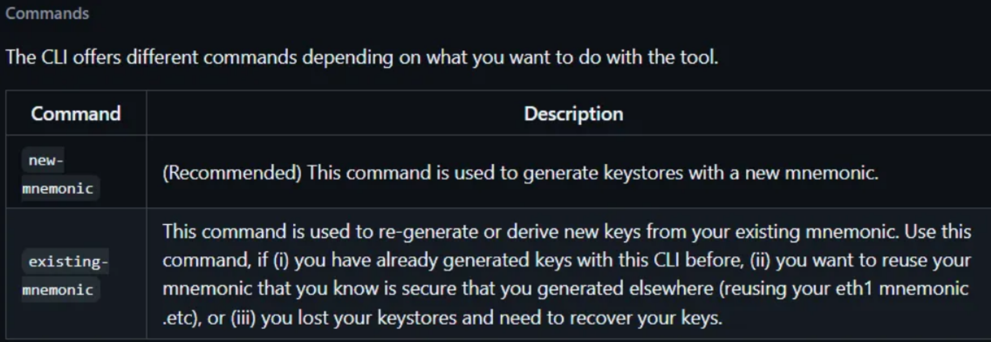Viewport: 991px width, 342px height.
Task: Click the "Description" column header
Action: (573, 113)
